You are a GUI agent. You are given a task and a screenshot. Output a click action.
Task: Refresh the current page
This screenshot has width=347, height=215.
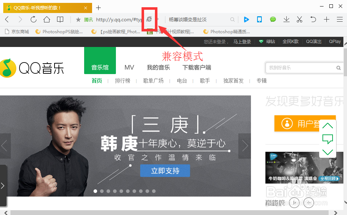[x=33, y=20]
